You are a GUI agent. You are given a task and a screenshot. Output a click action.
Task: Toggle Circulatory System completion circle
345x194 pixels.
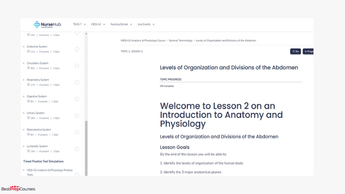point(77,66)
